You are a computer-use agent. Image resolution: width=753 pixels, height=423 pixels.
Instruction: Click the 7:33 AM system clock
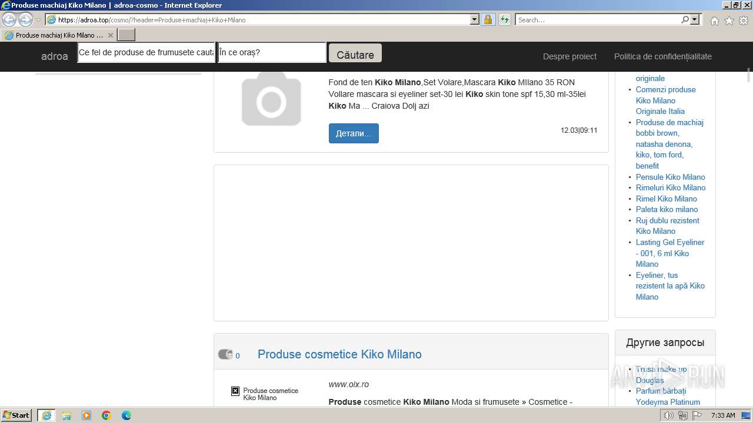point(723,415)
